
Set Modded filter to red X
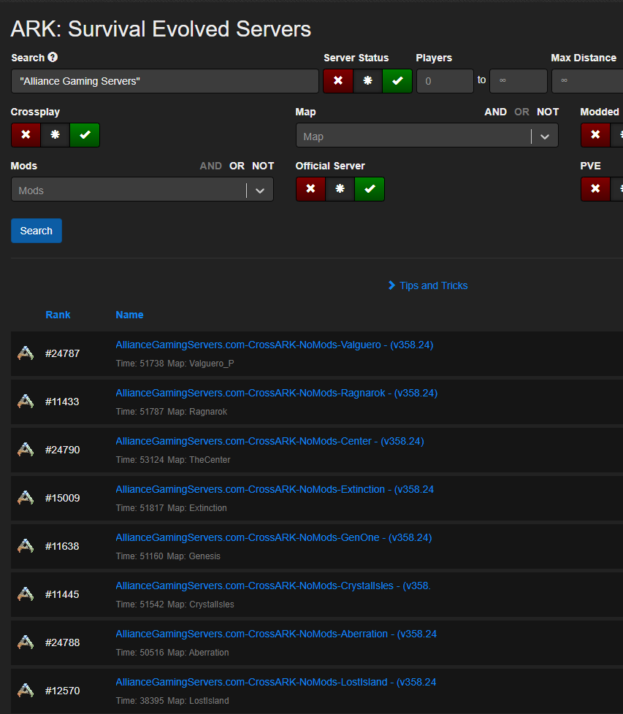click(595, 135)
